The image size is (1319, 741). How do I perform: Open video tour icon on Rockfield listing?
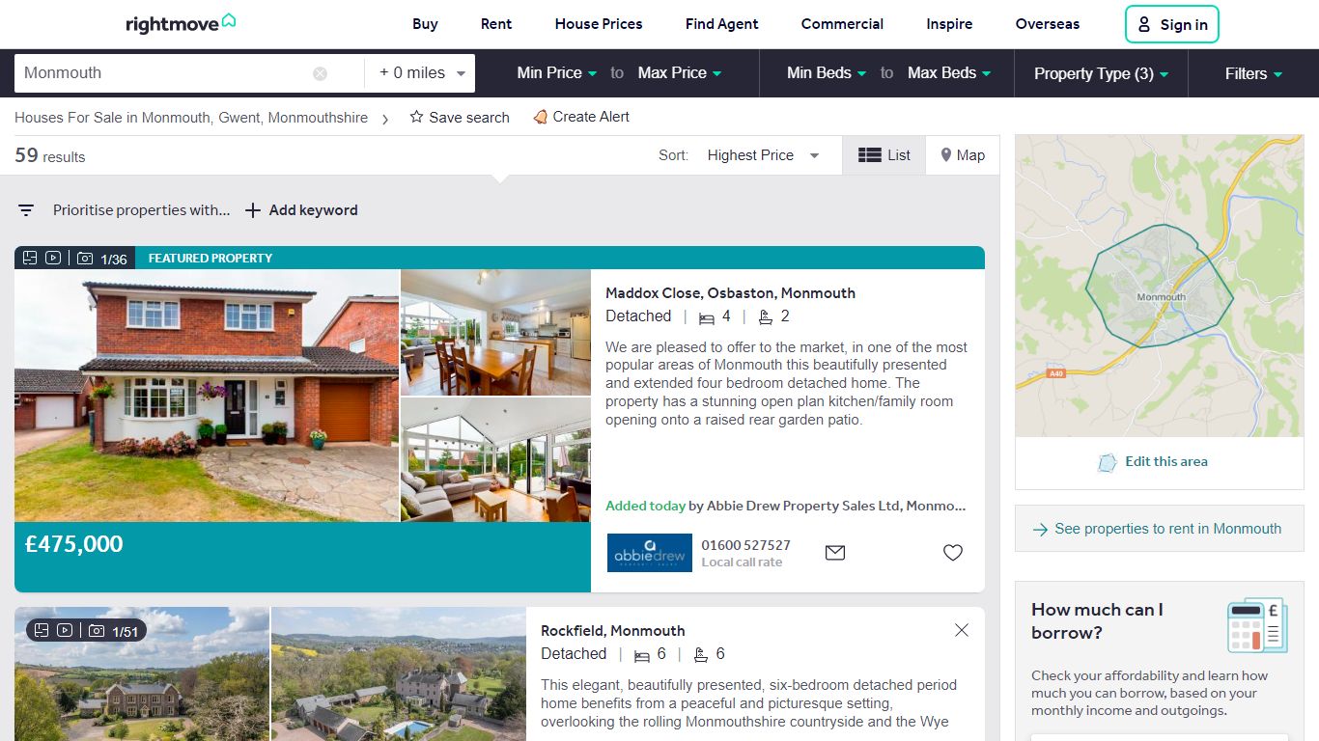click(65, 630)
